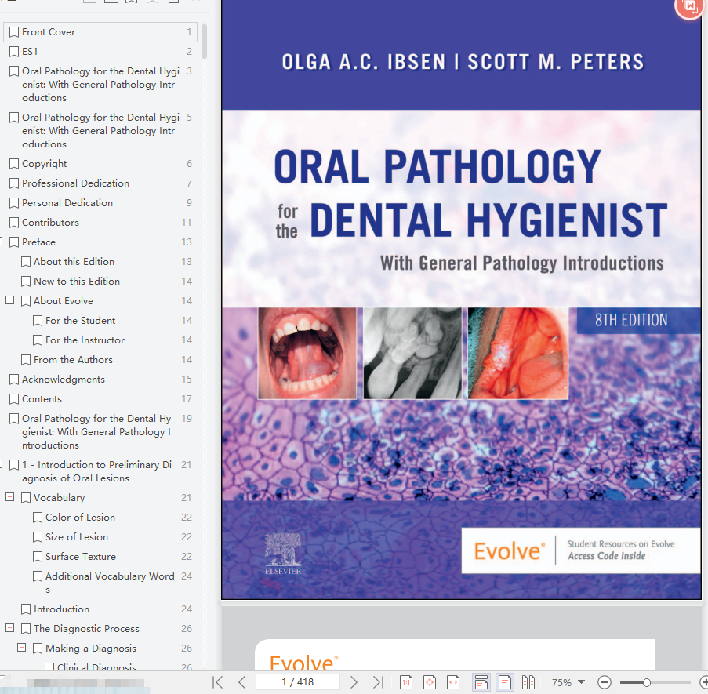Screen dimensions: 708x694
Task: Collapse the Vocabulary bookmark group
Action: point(9,496)
